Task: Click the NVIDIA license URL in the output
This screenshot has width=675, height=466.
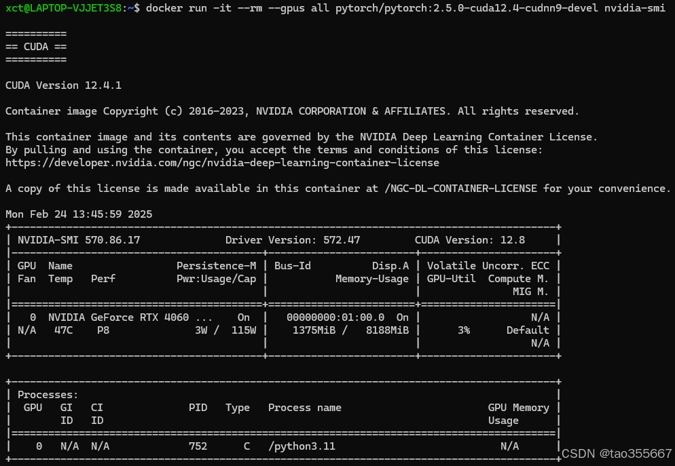Action: (222, 163)
